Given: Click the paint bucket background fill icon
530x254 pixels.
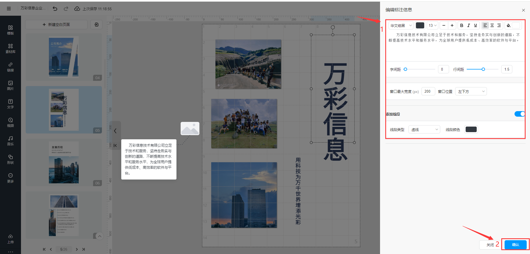Looking at the screenshot, I should click(x=508, y=26).
